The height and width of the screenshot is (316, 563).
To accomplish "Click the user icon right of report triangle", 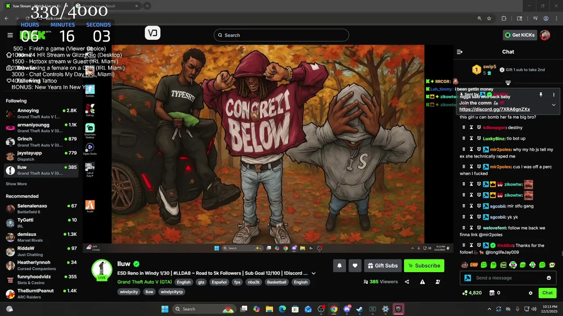I will pos(438,282).
